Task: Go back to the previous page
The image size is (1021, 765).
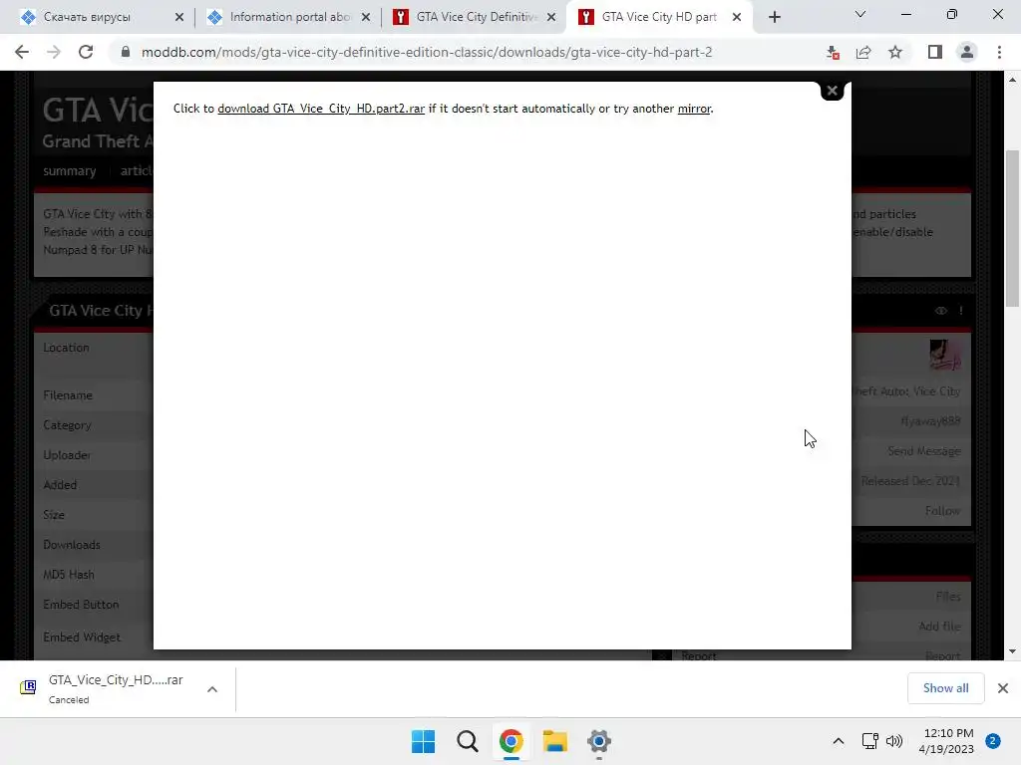Action: pyautogui.click(x=22, y=52)
